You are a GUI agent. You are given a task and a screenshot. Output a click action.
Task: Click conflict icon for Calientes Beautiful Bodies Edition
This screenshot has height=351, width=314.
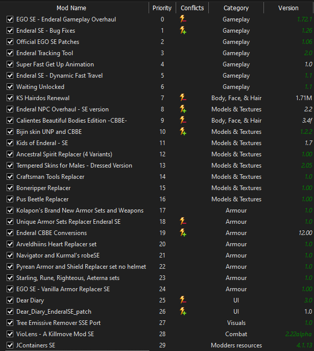point(183,120)
